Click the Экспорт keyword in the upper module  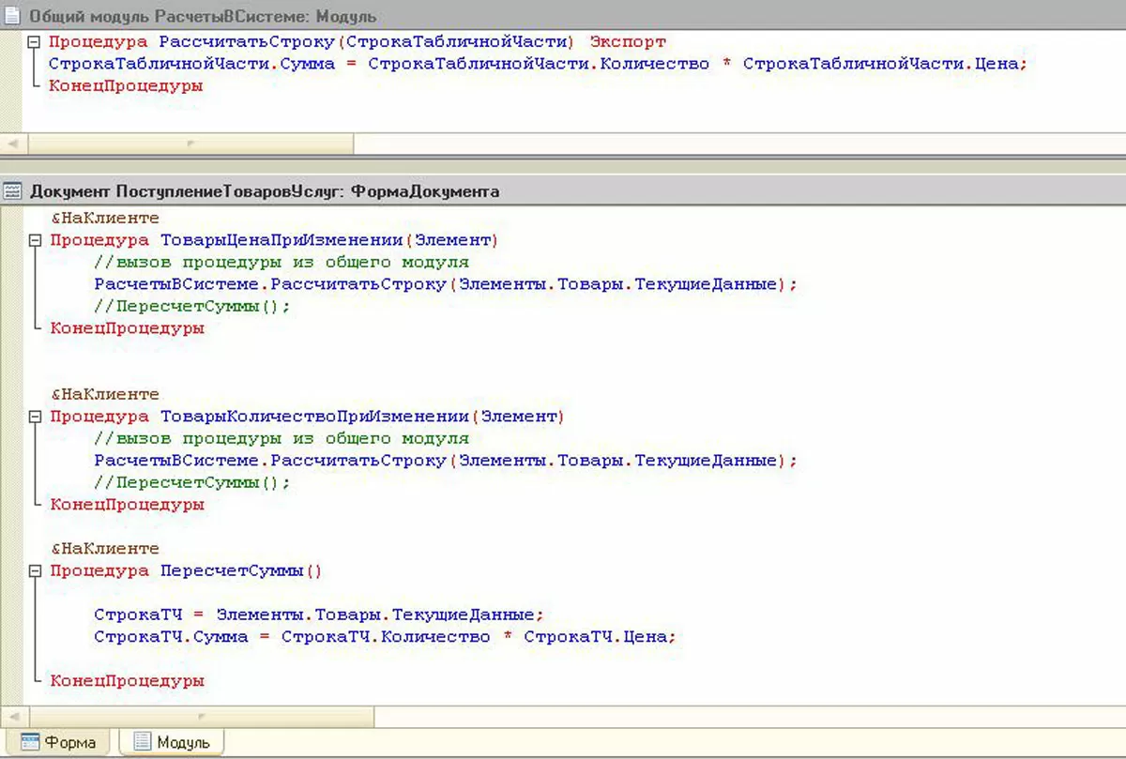[x=628, y=42]
